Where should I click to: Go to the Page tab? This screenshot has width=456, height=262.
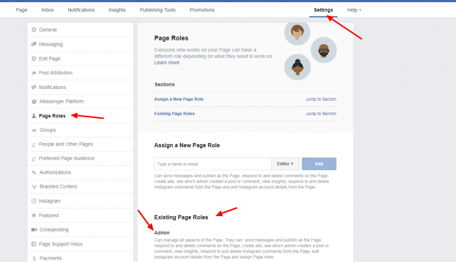point(21,10)
